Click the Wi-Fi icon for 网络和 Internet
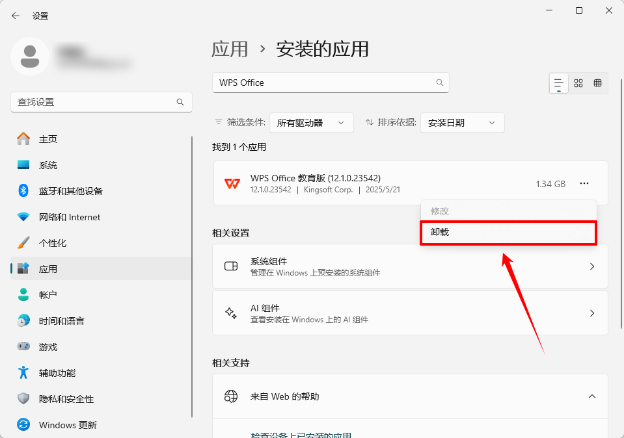Image resolution: width=624 pixels, height=438 pixels. click(23, 217)
